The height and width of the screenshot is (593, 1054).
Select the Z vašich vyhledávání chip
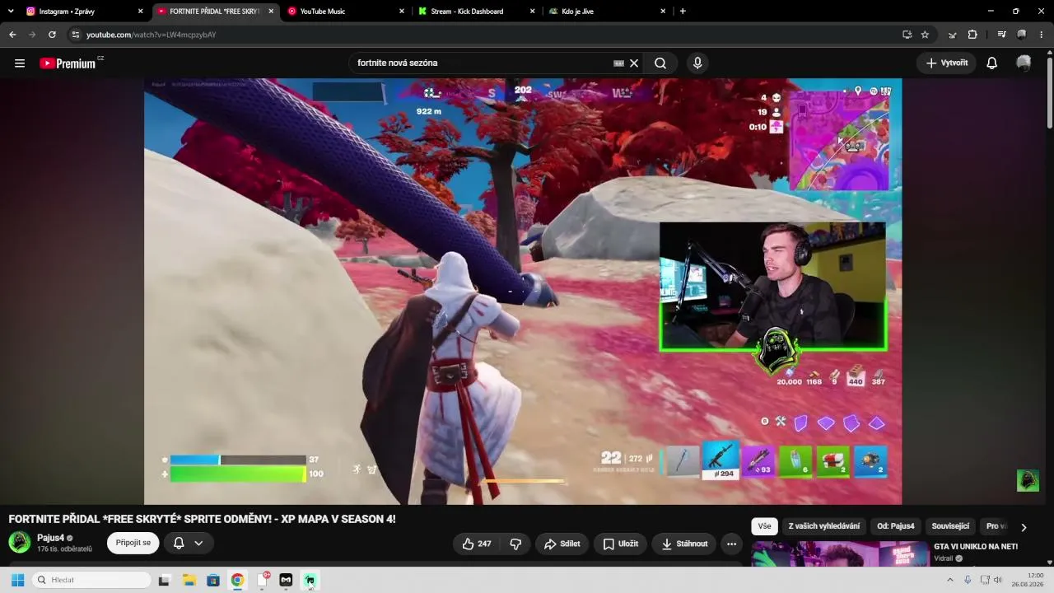tap(824, 526)
